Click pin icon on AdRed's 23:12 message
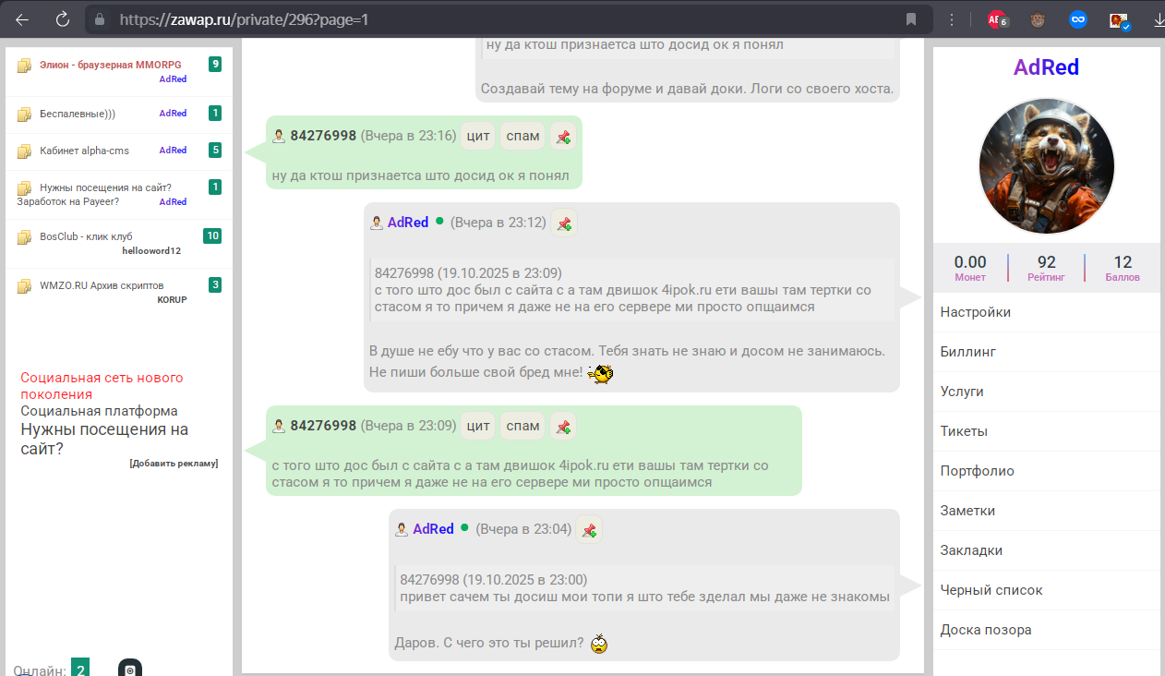The height and width of the screenshot is (676, 1165). [563, 223]
